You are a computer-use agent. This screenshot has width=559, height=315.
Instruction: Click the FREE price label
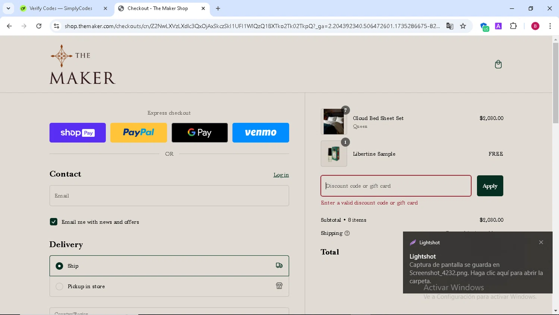(496, 154)
